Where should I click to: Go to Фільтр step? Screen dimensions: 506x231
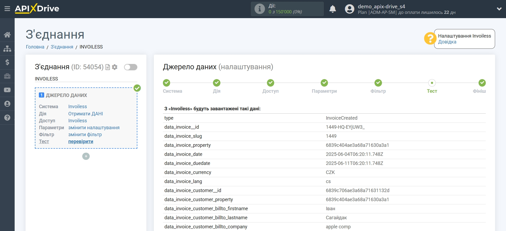click(378, 83)
